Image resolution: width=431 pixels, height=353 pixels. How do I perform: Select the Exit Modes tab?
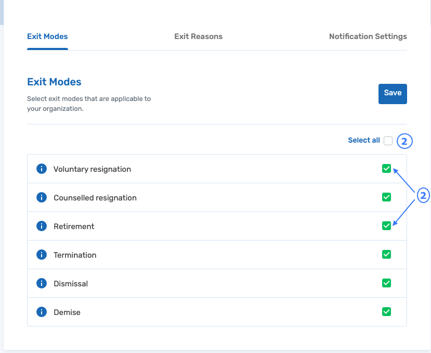pyautogui.click(x=47, y=36)
